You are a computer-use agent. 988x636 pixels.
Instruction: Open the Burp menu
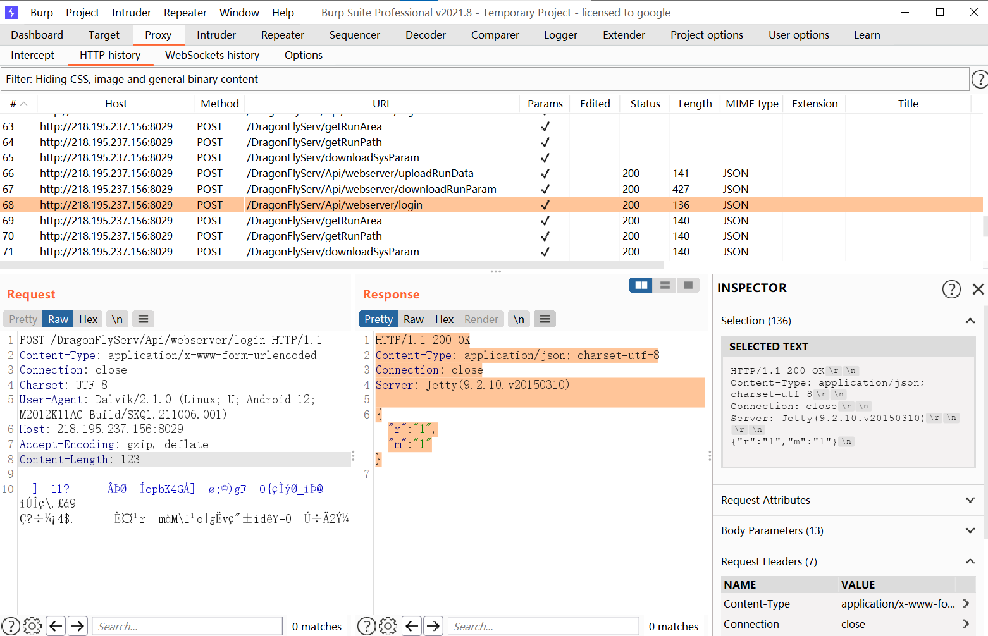coord(42,13)
